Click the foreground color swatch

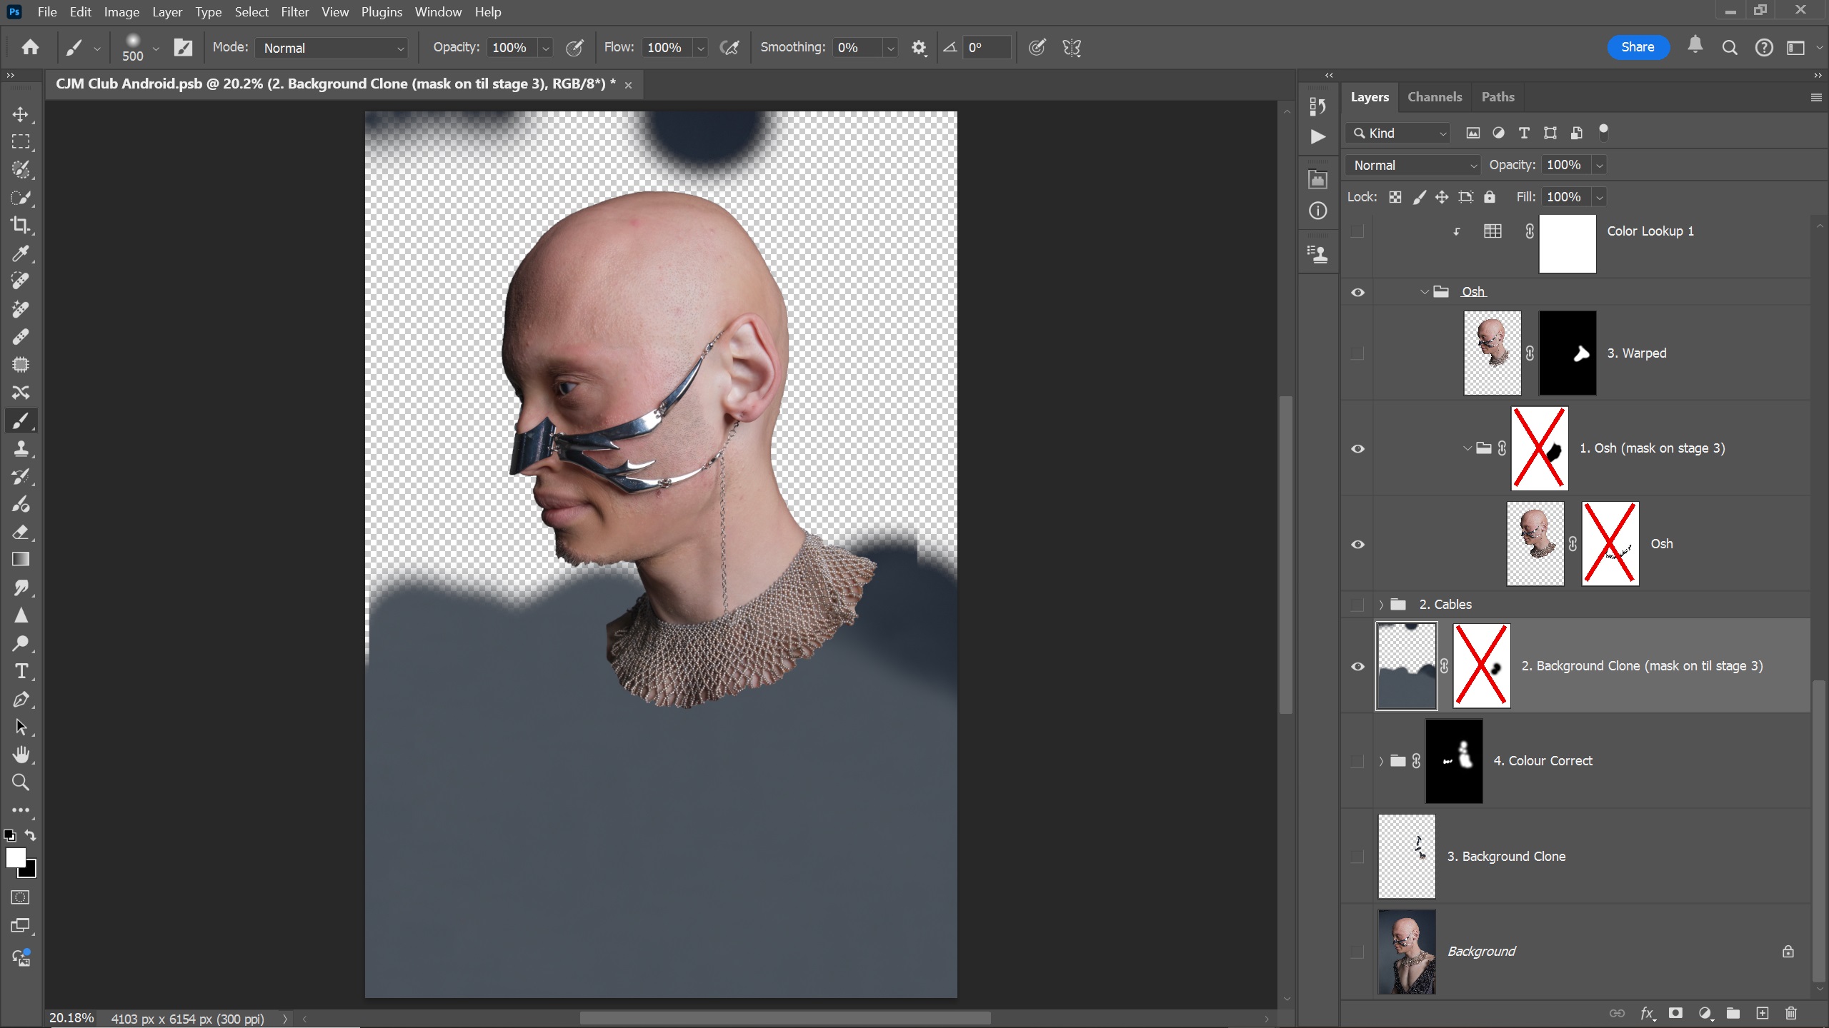tap(15, 857)
